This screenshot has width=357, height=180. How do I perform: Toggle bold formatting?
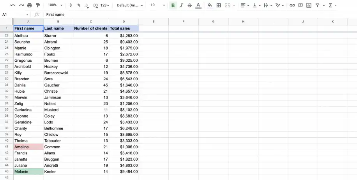point(173,5)
